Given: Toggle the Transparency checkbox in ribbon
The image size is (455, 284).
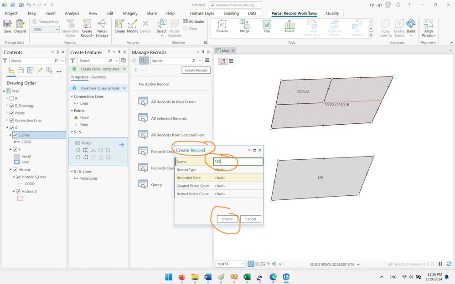Looking at the screenshot, I should [x=35, y=21].
